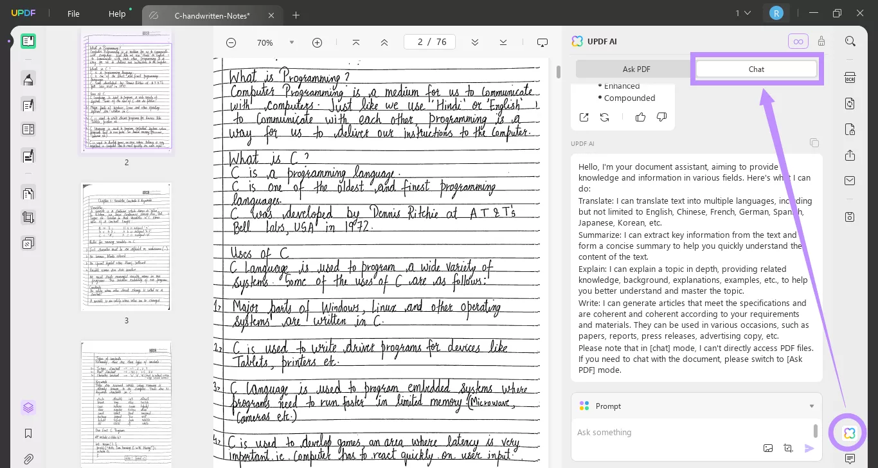The image size is (878, 468).
Task: Click the thumbs up icon on response
Action: tap(640, 117)
